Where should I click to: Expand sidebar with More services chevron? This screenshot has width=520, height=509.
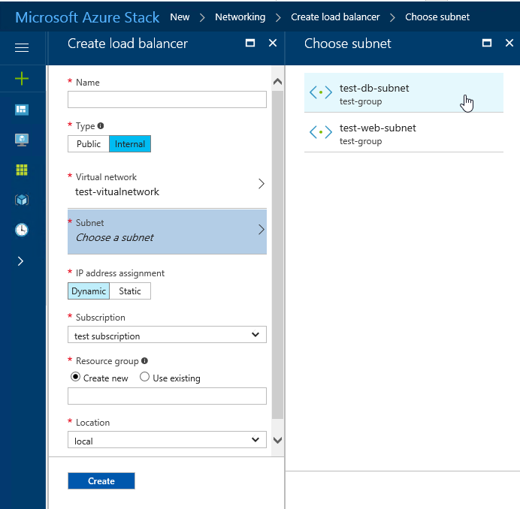point(20,261)
